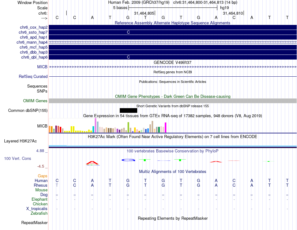The width and height of the screenshot is (297, 230).
Task: Click the Chicken species label
Action: point(40,204)
